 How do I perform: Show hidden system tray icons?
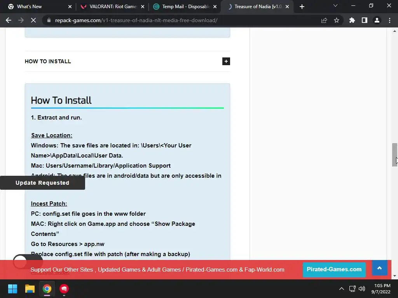pyautogui.click(x=342, y=289)
